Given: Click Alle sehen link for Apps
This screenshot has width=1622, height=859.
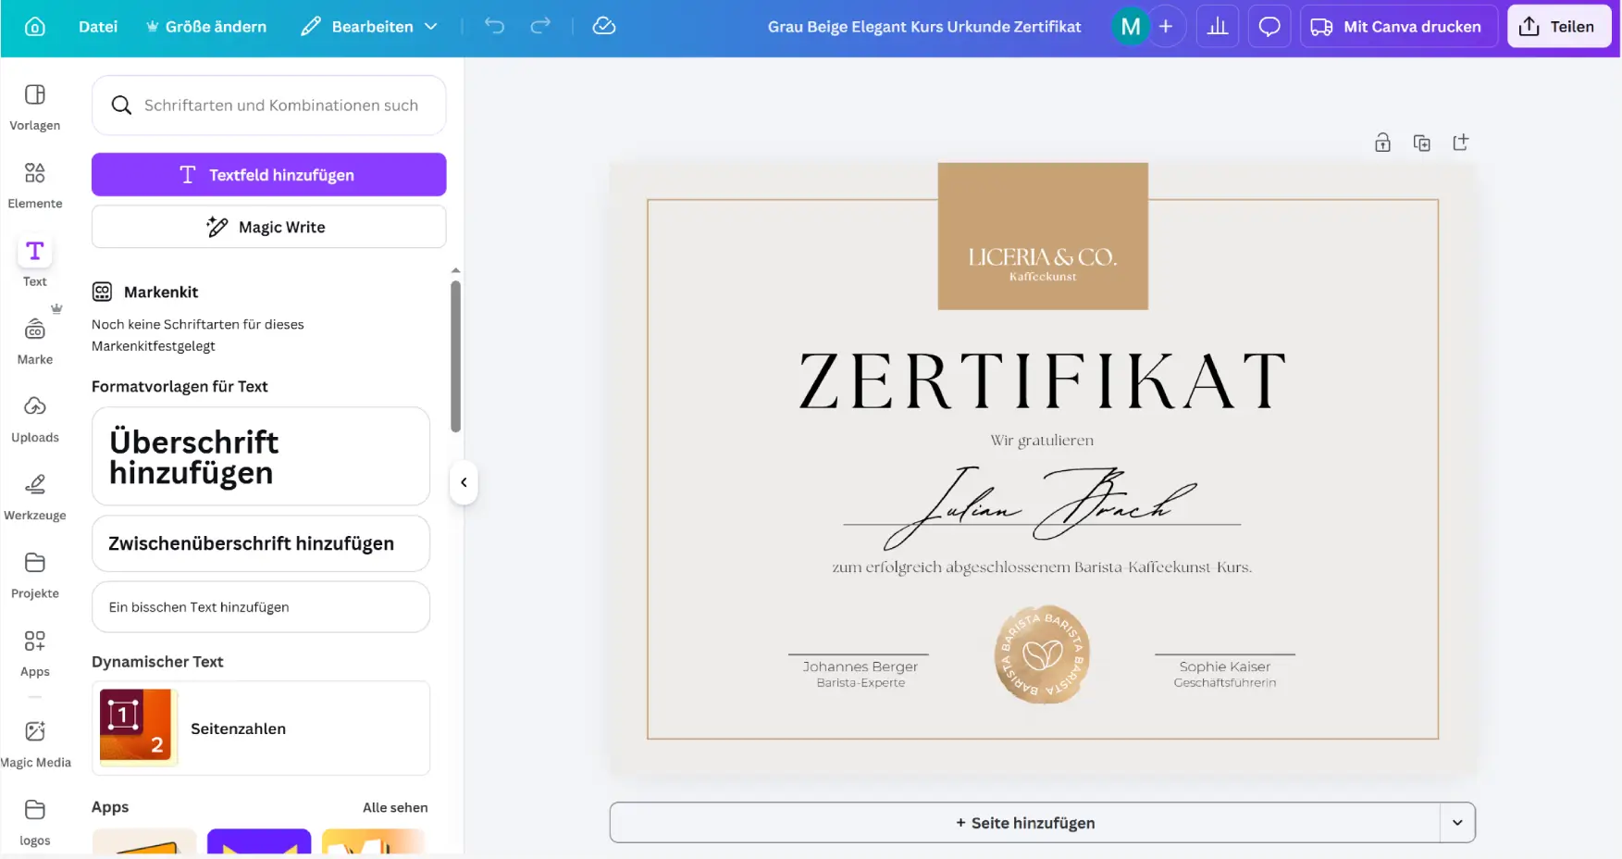Looking at the screenshot, I should [395, 808].
